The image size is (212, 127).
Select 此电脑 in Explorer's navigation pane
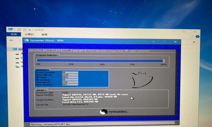[18, 49]
